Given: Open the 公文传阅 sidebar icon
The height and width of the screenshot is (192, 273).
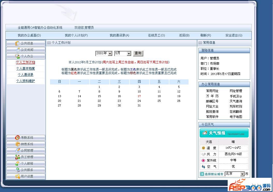Looking at the screenshot, I should pyautogui.click(x=18, y=50).
